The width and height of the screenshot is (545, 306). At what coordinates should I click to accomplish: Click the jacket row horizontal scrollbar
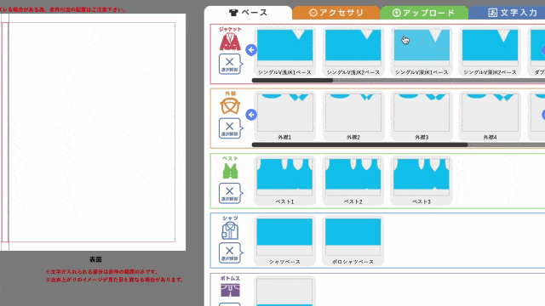pos(399,81)
